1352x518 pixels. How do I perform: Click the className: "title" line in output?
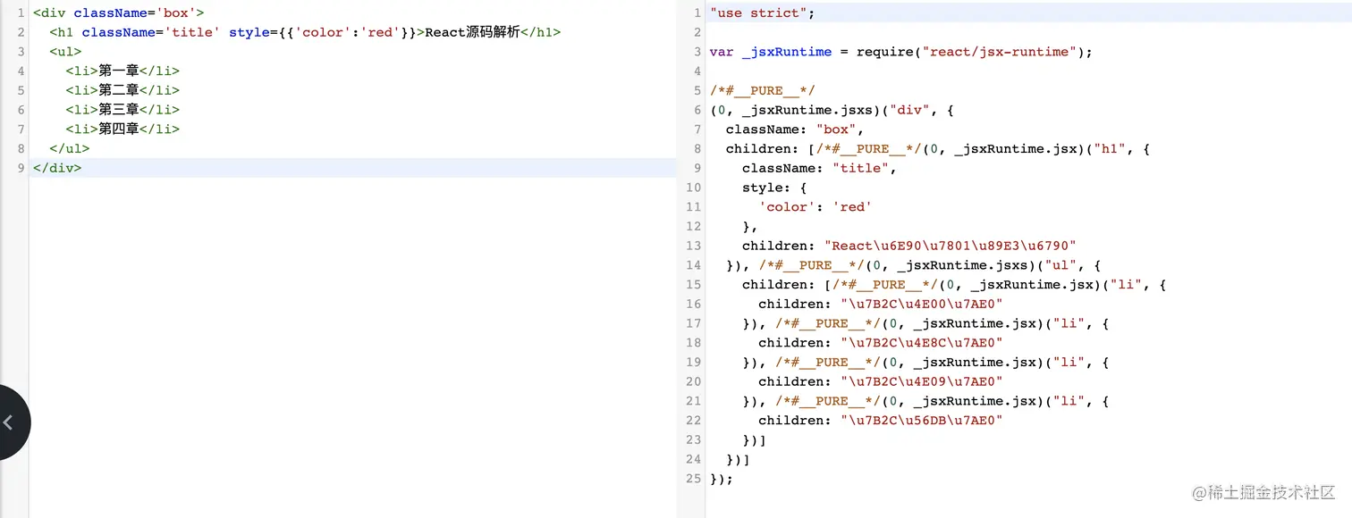coord(819,168)
